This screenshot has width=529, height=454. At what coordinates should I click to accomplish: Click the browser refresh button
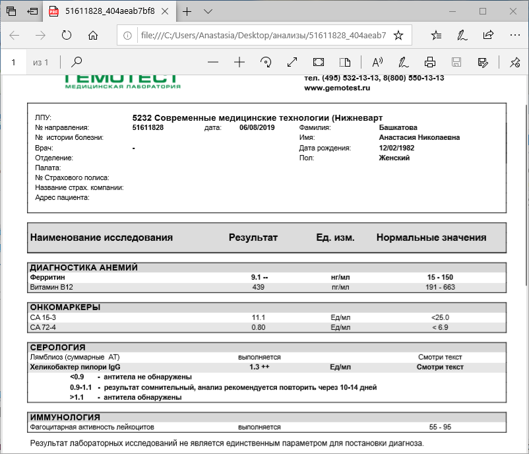tap(66, 35)
